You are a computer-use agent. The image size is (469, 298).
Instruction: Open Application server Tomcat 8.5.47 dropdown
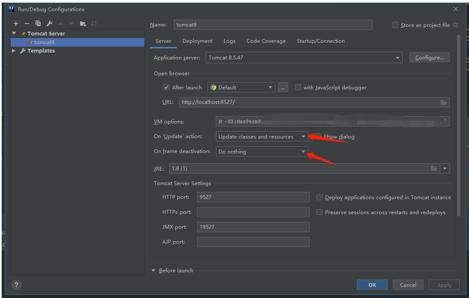click(304, 58)
